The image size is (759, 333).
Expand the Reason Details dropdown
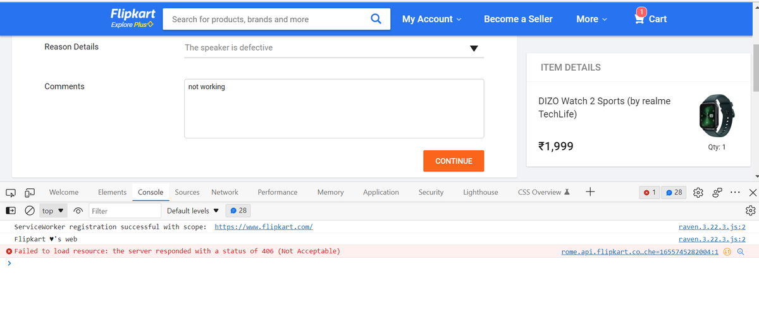[x=334, y=48]
